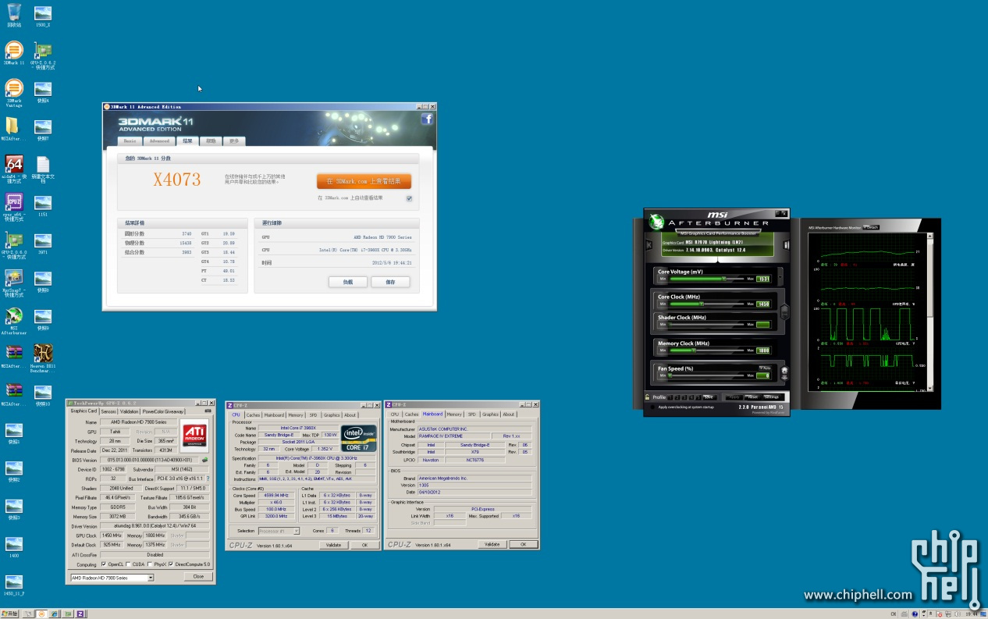The image size is (988, 619).
Task: Click the Fan Speed slider
Action: coord(707,375)
